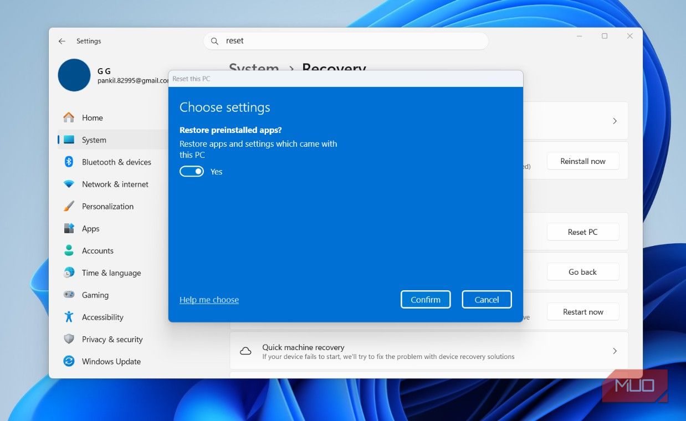Expand the top recovery option chevron
The width and height of the screenshot is (686, 421).
(x=615, y=121)
